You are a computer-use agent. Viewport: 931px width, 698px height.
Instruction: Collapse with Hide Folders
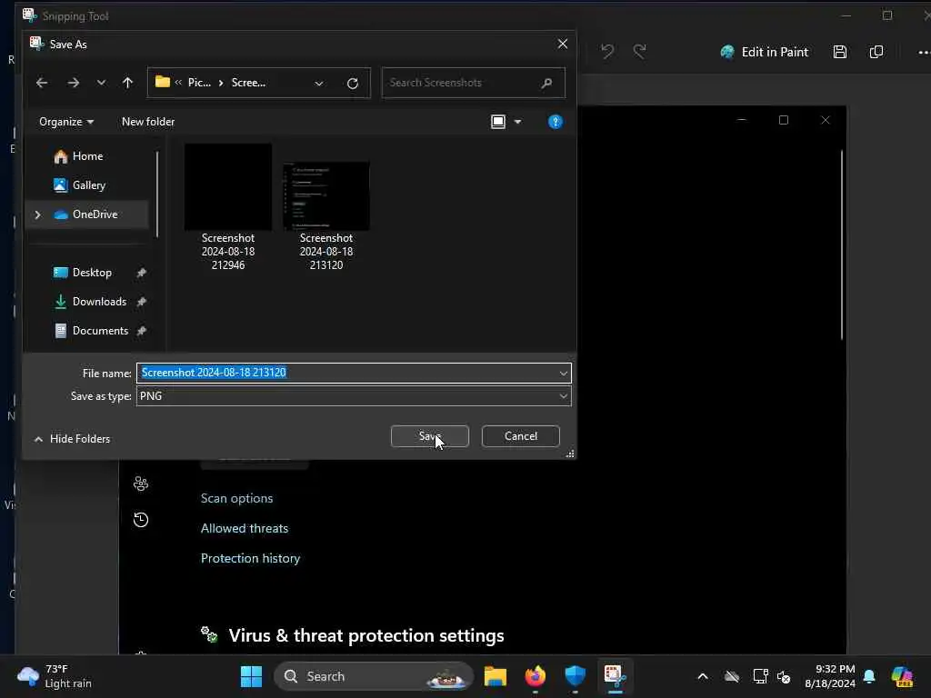[x=73, y=439]
